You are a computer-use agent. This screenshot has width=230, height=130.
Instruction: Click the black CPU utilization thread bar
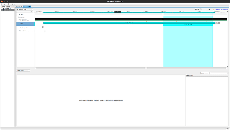131,19
